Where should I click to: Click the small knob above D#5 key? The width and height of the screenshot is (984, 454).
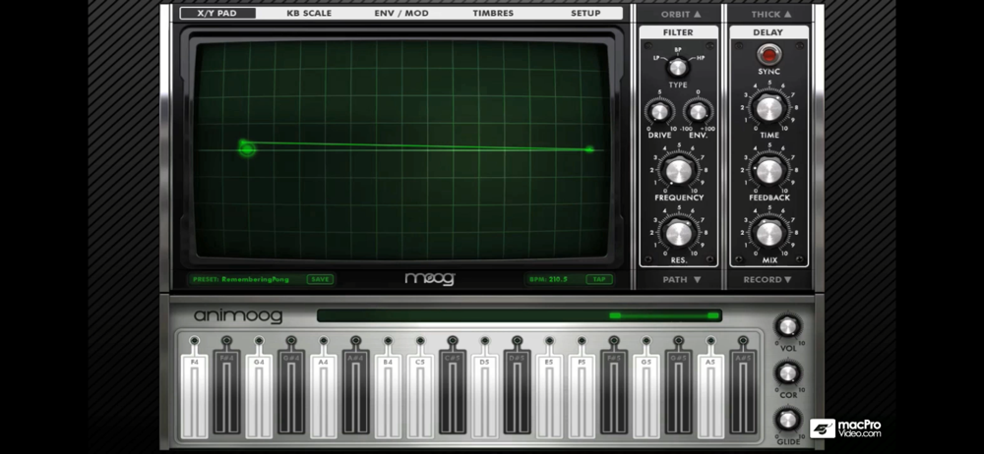(518, 340)
